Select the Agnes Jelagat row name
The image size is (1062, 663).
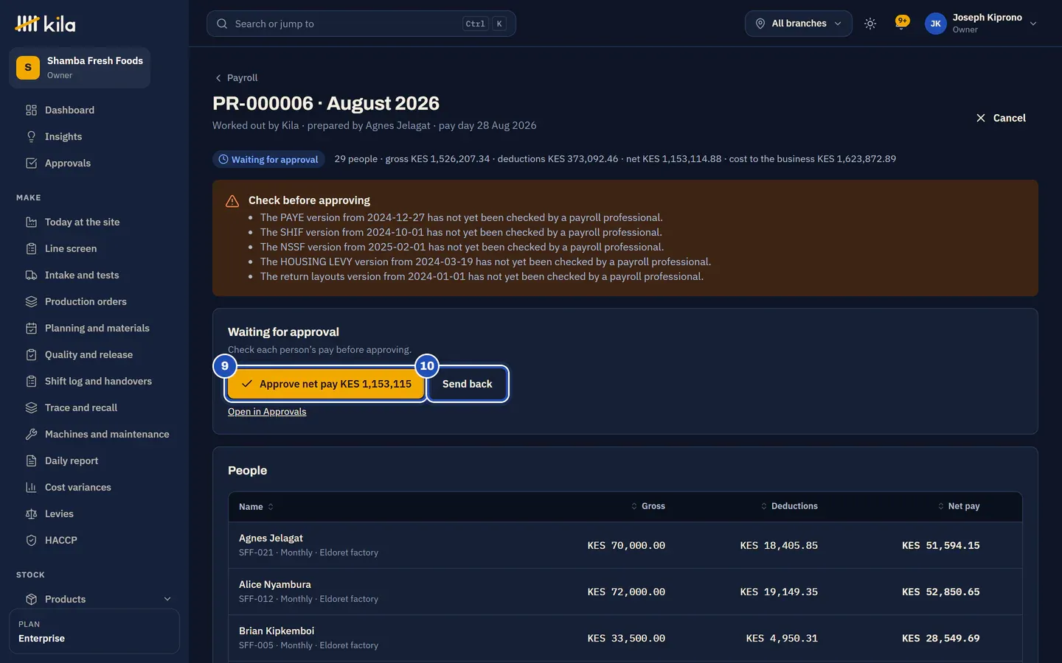coord(271,539)
